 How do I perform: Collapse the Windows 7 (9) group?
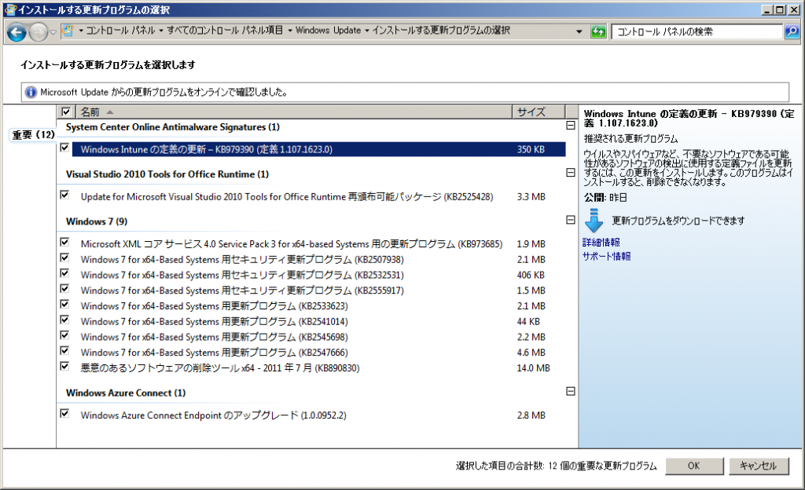pos(571,221)
